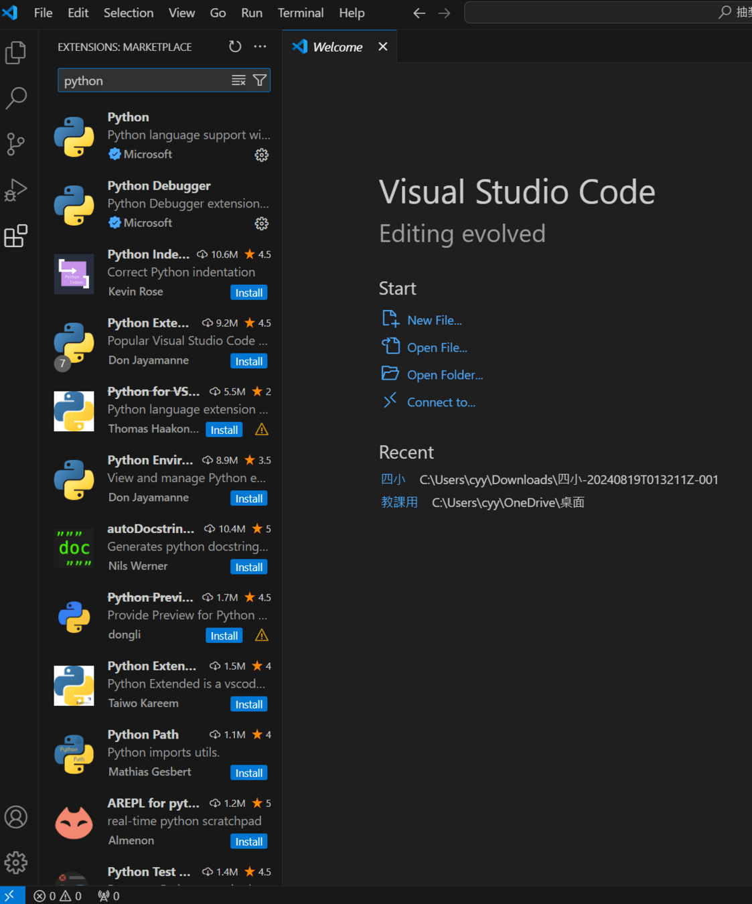Open the File menu
Image resolution: width=752 pixels, height=904 pixels.
click(x=43, y=13)
